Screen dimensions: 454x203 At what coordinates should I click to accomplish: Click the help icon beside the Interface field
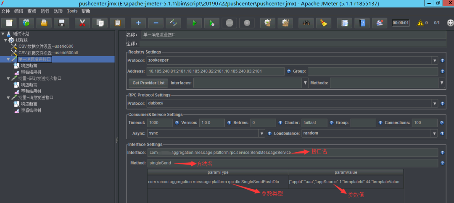coord(442,153)
